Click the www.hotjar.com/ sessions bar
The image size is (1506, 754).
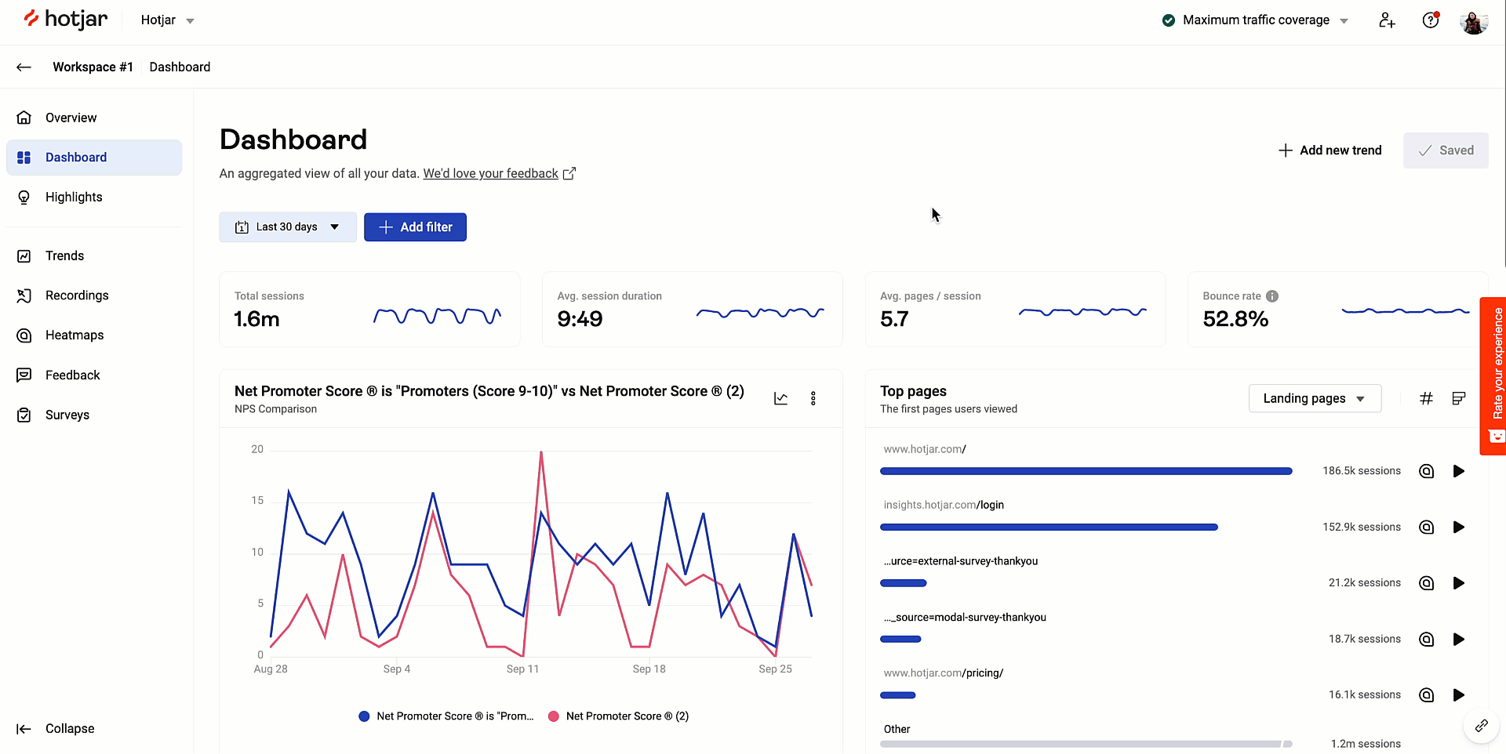[1086, 471]
